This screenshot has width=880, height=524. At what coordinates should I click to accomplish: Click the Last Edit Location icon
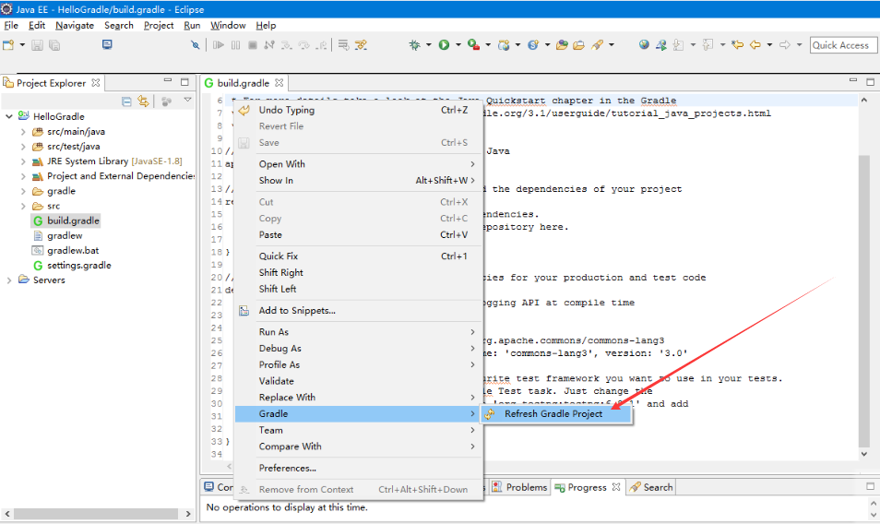(737, 45)
